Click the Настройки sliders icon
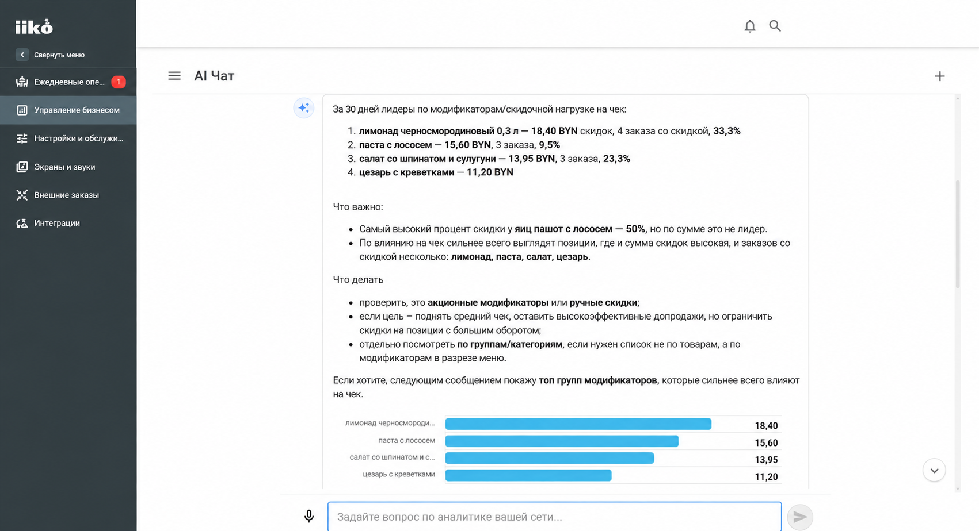The image size is (979, 531). pyautogui.click(x=22, y=138)
